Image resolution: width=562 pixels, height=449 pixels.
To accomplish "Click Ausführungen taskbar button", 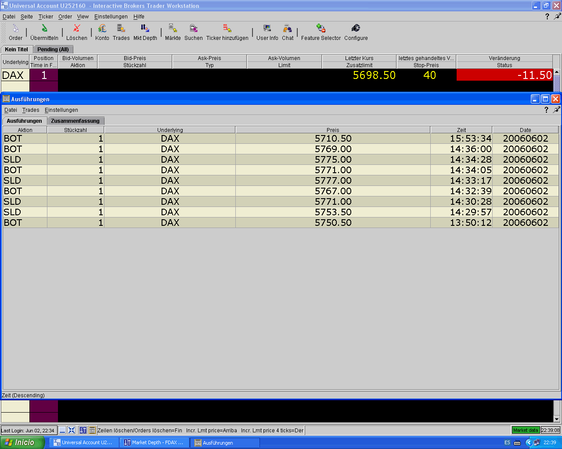I will pos(225,442).
